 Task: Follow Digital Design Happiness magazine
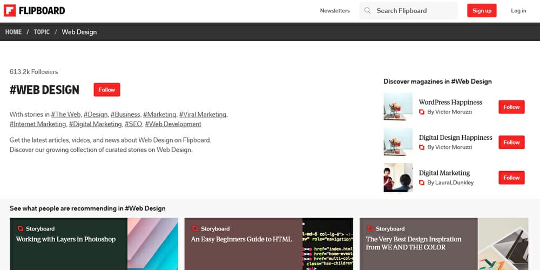(511, 142)
